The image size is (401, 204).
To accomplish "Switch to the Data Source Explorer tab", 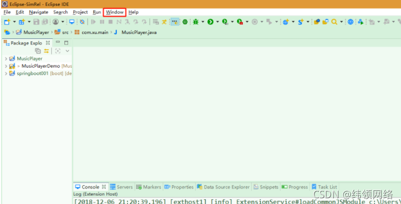I will 223,187.
